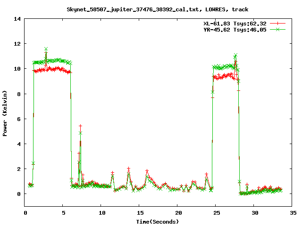Click the highest green spike near 3 seconds
The image size is (302, 226).
(x=46, y=49)
